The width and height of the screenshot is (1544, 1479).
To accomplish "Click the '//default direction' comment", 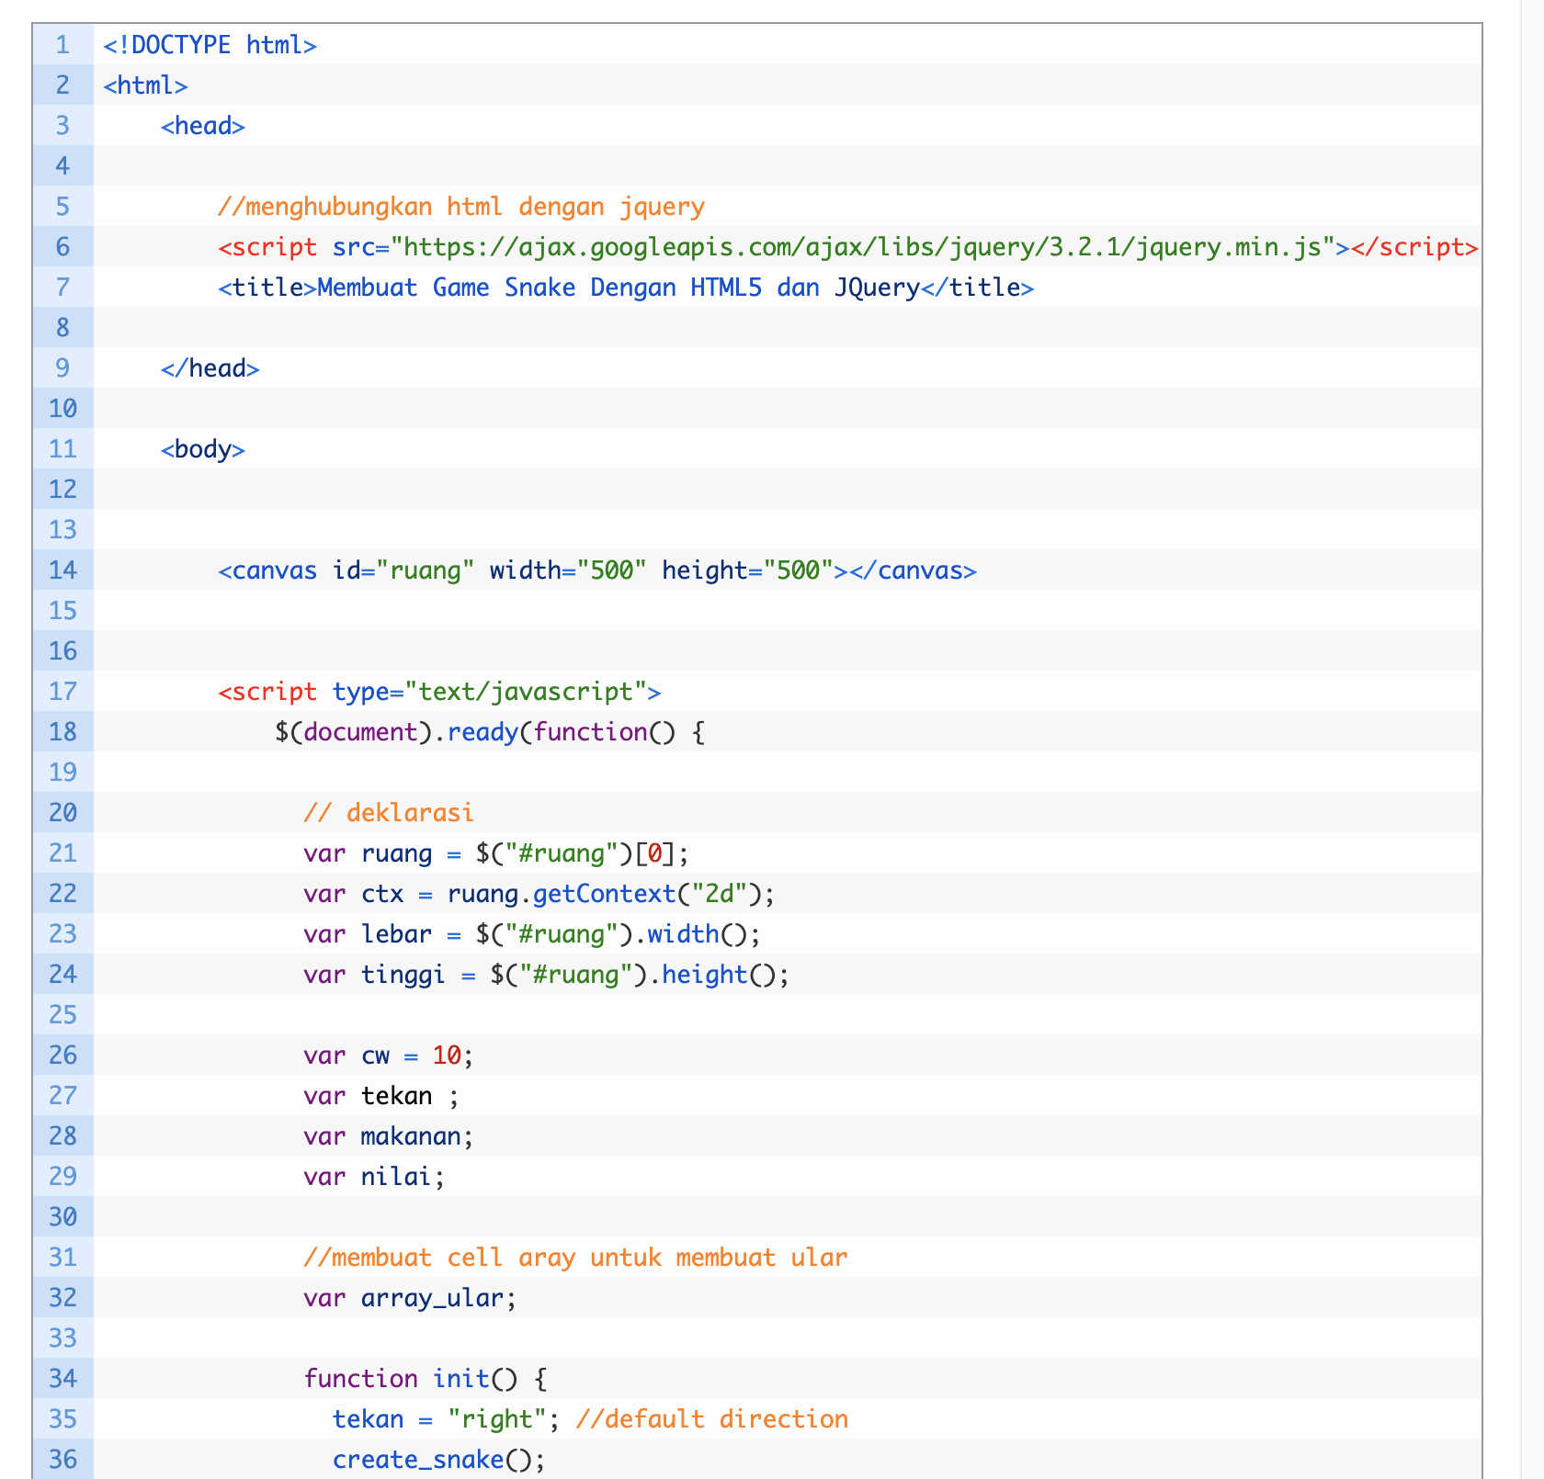I will (712, 1419).
